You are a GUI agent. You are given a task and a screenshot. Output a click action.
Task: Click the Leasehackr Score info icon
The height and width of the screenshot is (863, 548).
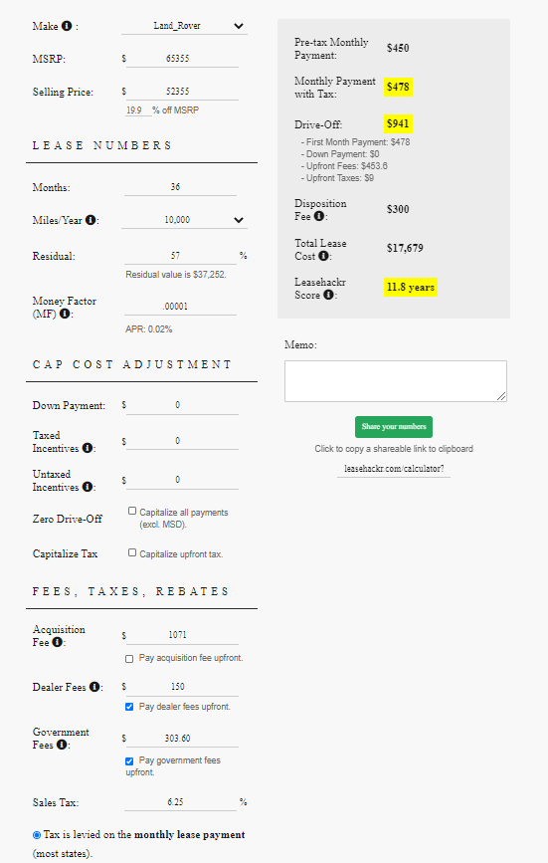(328, 295)
